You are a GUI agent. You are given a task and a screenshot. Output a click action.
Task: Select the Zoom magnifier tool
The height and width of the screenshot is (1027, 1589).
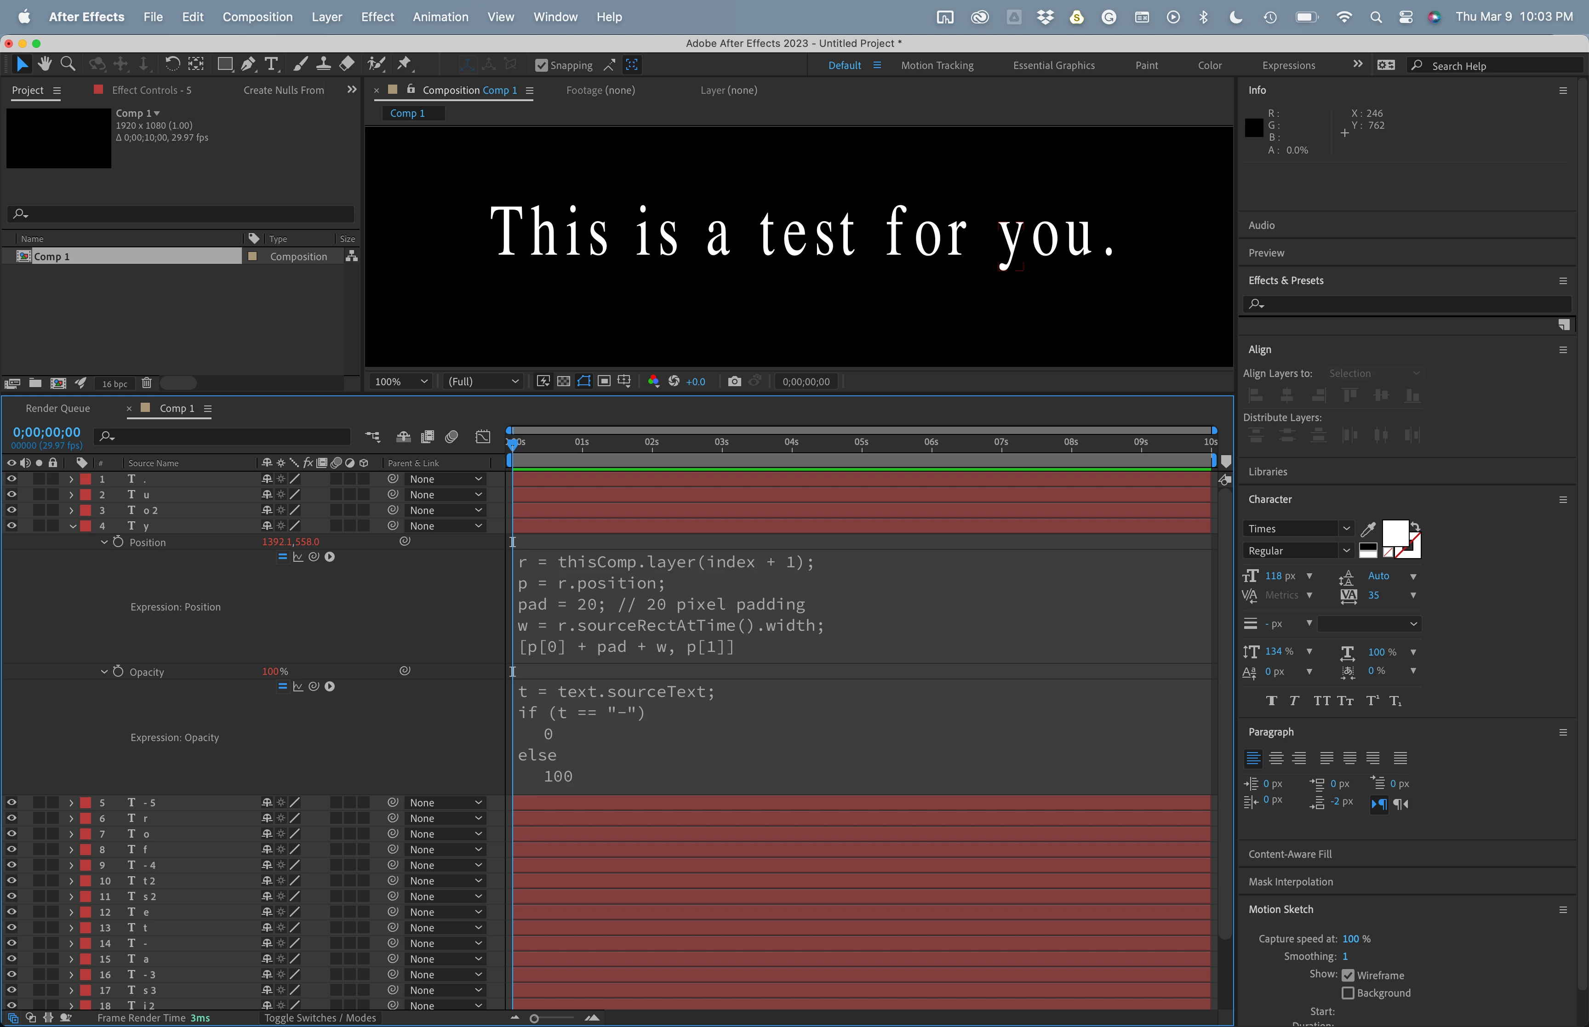coord(67,64)
